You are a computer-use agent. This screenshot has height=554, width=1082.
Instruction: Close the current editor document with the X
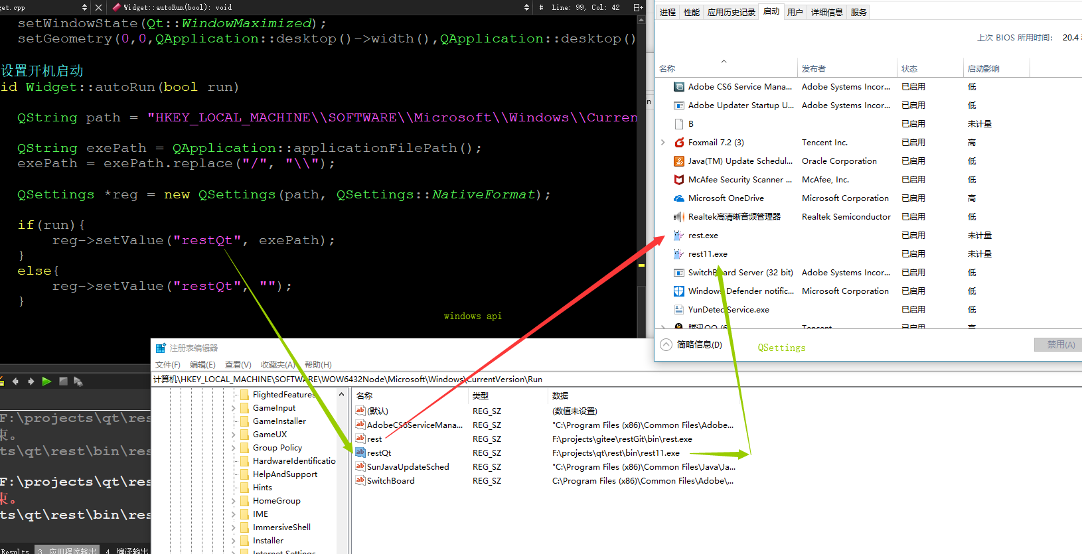tap(99, 7)
